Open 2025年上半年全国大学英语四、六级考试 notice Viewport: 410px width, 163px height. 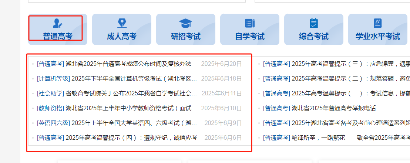click(x=134, y=123)
